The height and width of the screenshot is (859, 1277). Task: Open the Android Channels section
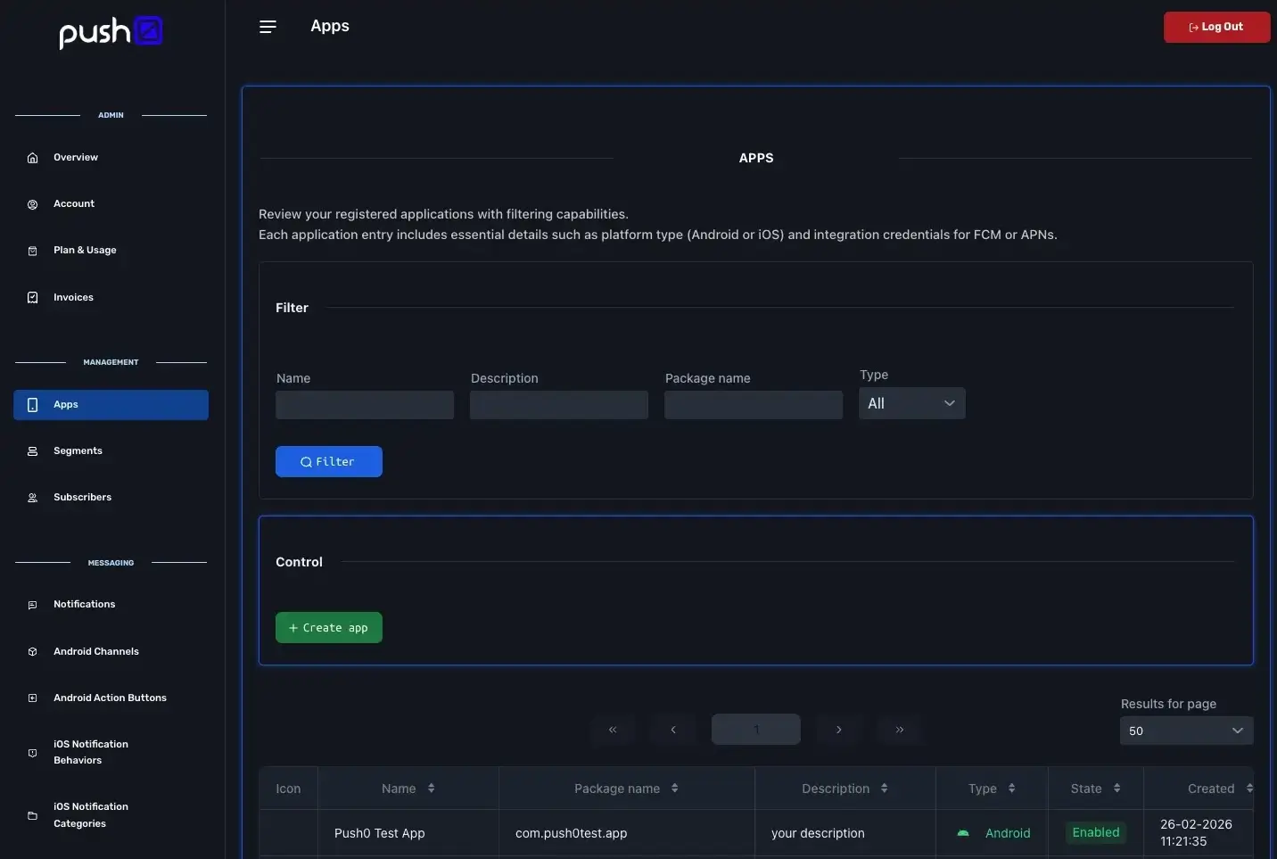point(95,651)
